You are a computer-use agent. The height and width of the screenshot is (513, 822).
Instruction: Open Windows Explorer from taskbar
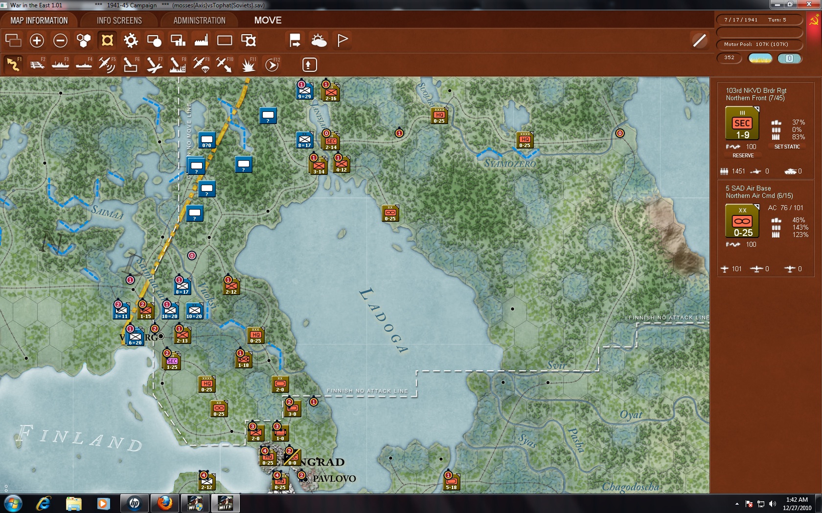[73, 503]
